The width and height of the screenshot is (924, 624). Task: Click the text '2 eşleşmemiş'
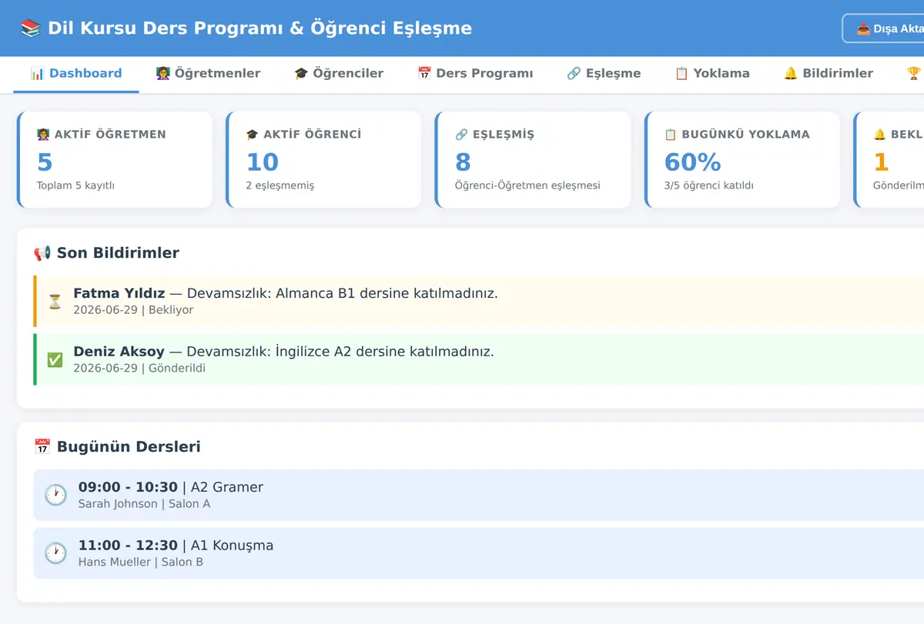tap(280, 185)
